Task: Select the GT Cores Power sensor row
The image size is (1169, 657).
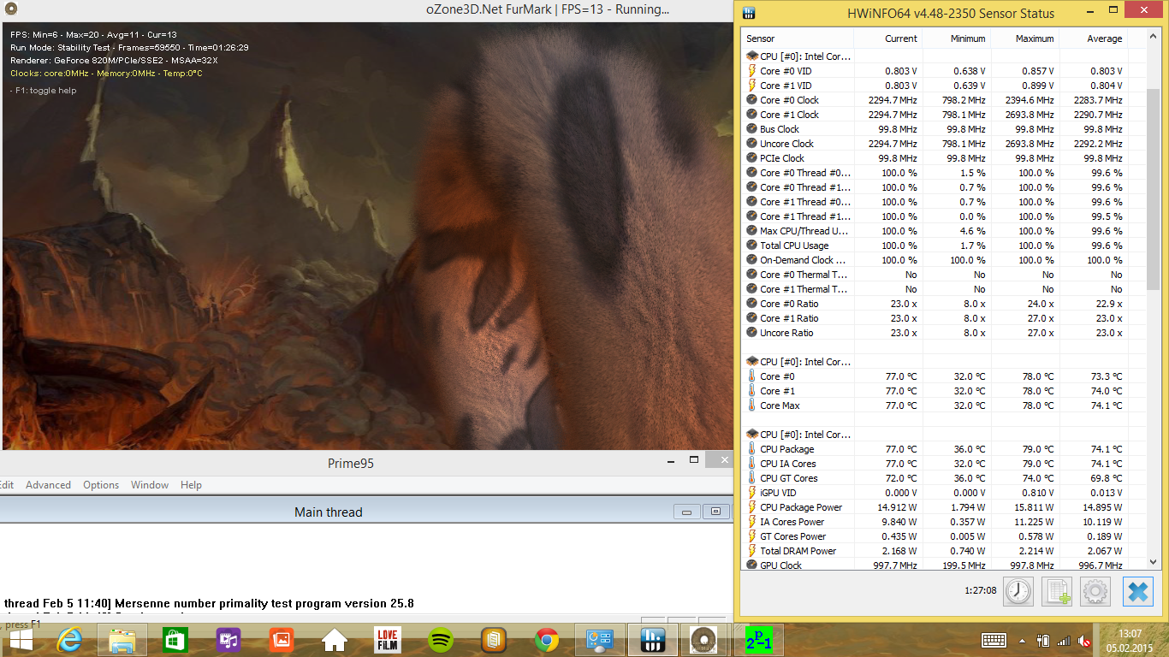Action: click(935, 536)
